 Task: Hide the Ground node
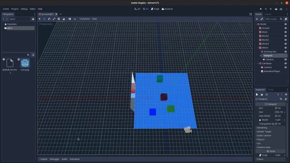pyautogui.click(x=285, y=28)
